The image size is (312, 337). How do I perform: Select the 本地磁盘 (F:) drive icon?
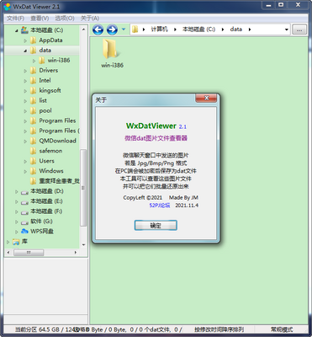point(24,212)
